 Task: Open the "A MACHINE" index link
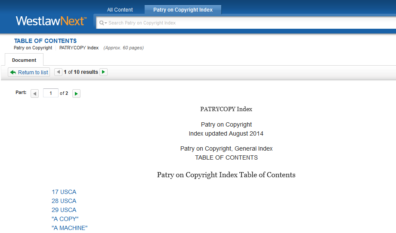pyautogui.click(x=69, y=228)
